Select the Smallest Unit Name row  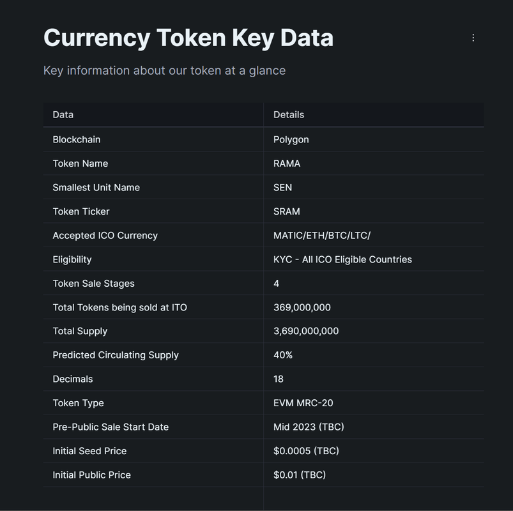click(x=263, y=187)
